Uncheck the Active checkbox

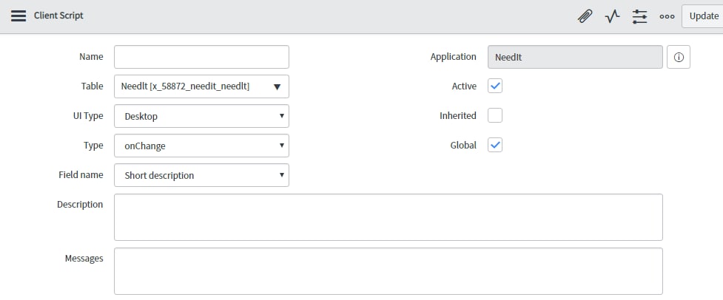coord(495,86)
